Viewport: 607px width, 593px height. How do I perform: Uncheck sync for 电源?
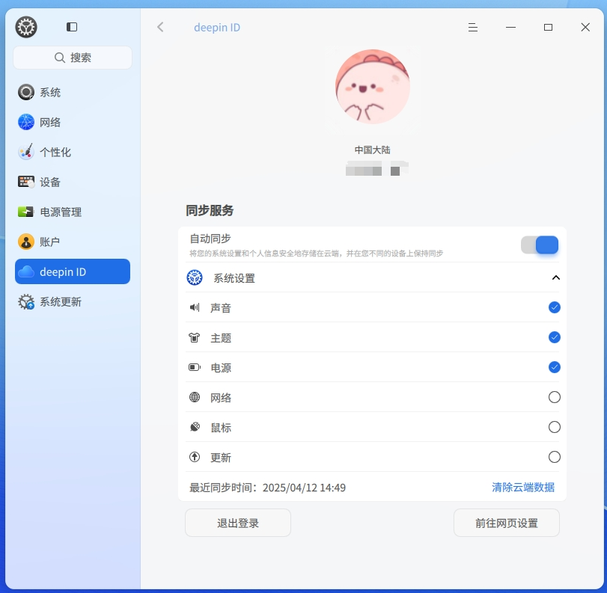(555, 367)
